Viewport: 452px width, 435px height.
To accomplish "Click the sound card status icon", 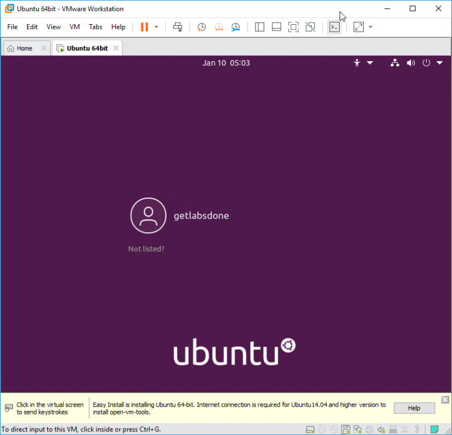I will (381, 430).
